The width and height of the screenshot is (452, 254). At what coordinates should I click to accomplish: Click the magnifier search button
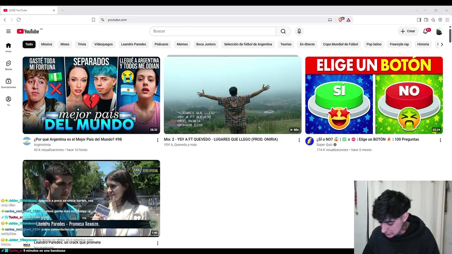click(283, 31)
